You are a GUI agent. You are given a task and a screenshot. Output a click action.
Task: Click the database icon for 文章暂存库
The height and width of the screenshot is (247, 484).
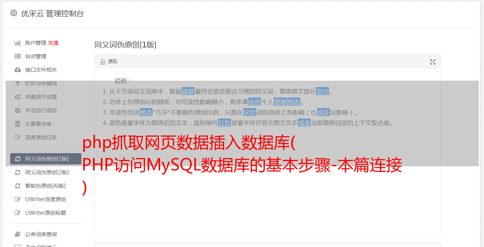coord(17,124)
